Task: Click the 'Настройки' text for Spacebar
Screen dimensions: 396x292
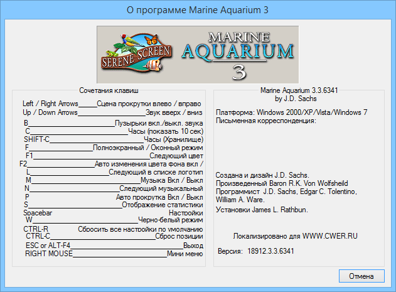Action: [x=186, y=213]
